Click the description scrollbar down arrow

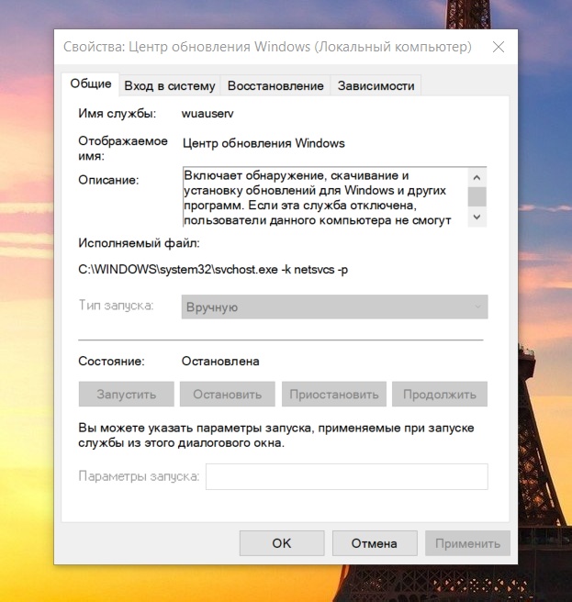(477, 217)
